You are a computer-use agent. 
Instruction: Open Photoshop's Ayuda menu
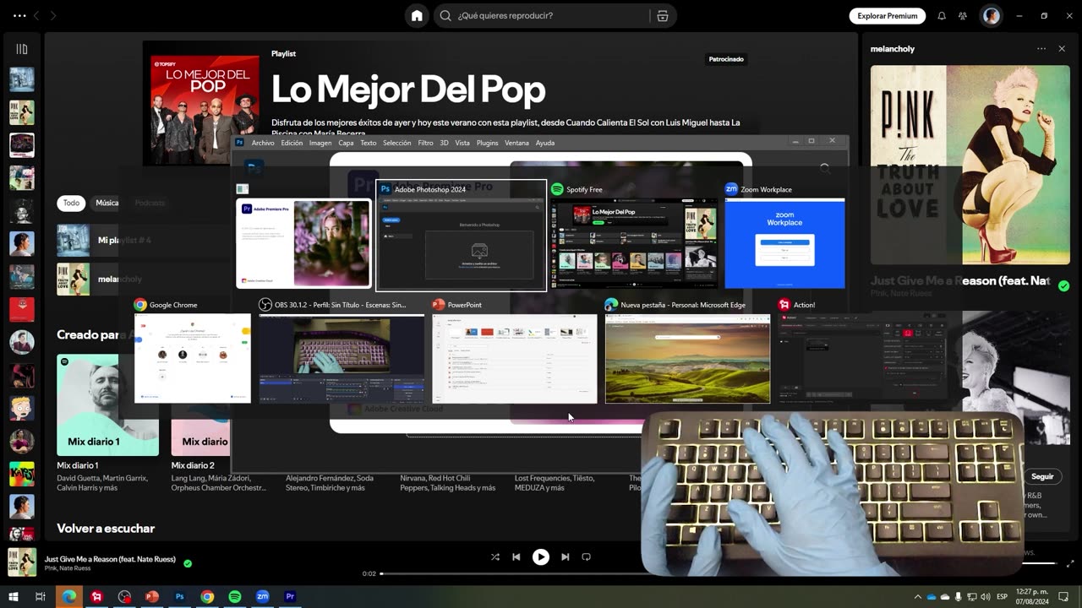tap(545, 143)
